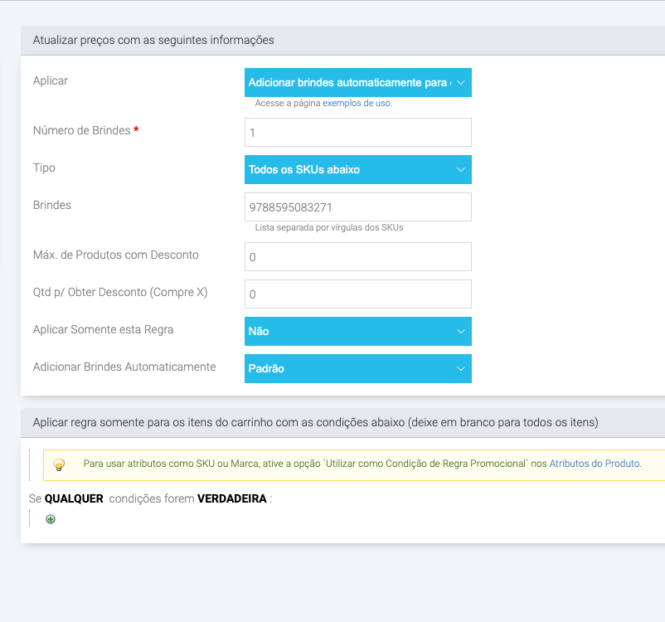Screen dimensions: 665x622
Task: Click the Qtd p/ Obter Desconto field
Action: (357, 294)
